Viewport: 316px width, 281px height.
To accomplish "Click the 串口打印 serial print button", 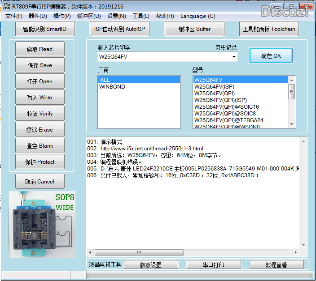I will (x=213, y=265).
